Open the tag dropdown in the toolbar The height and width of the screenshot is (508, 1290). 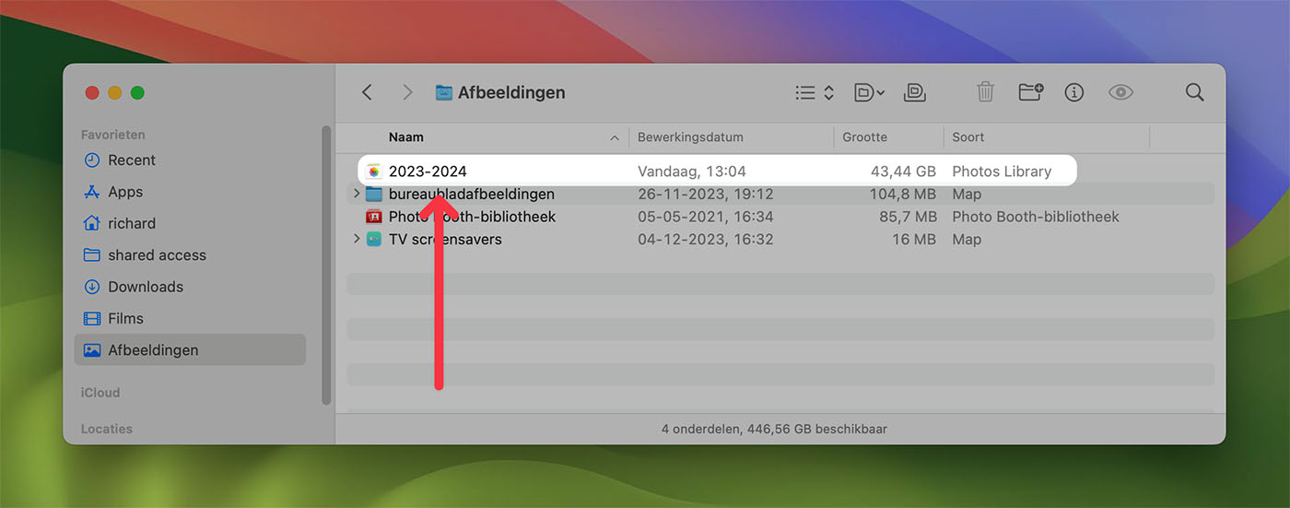click(x=869, y=92)
